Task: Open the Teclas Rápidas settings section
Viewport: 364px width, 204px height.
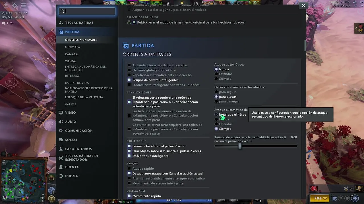Action: pos(79,23)
